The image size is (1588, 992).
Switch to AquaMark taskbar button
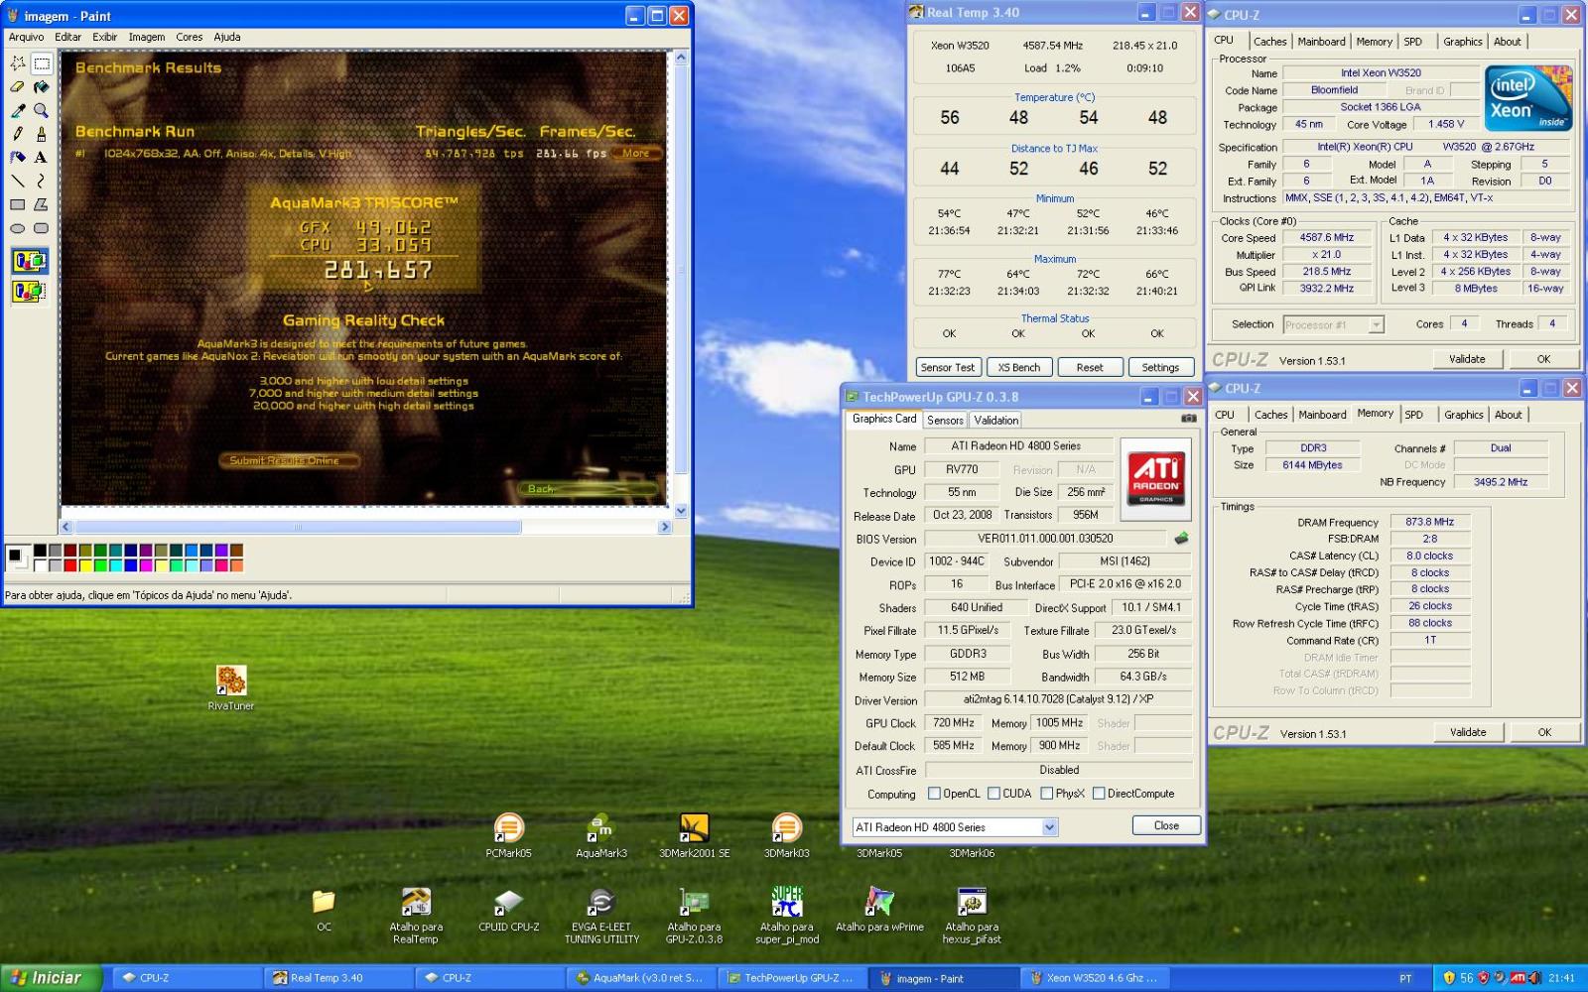coord(641,978)
